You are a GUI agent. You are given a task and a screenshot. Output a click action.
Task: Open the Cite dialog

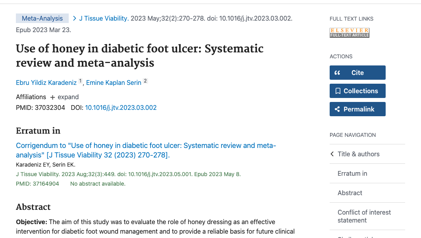click(x=357, y=73)
